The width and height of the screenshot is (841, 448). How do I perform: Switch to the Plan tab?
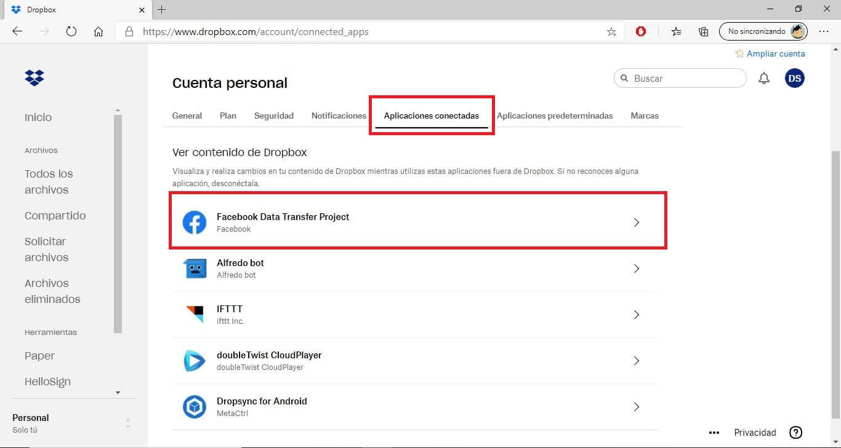tap(228, 116)
